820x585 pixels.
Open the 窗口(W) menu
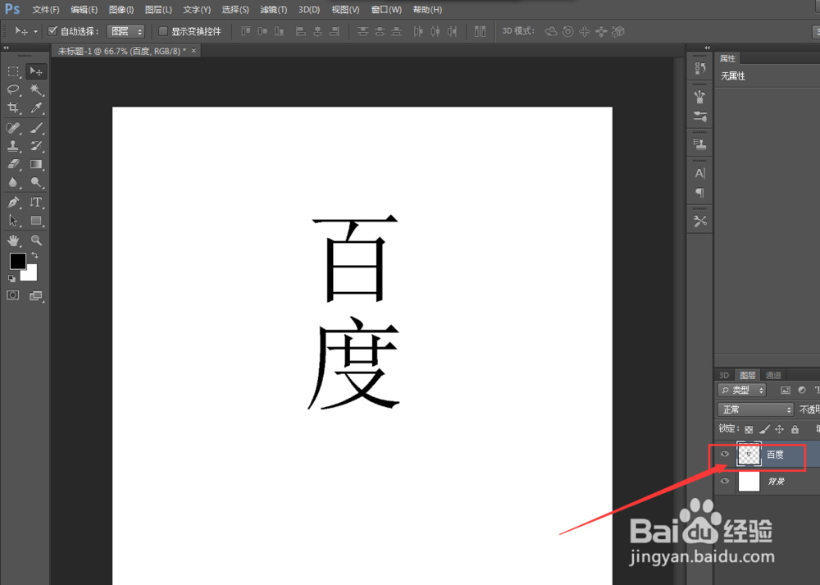(386, 9)
